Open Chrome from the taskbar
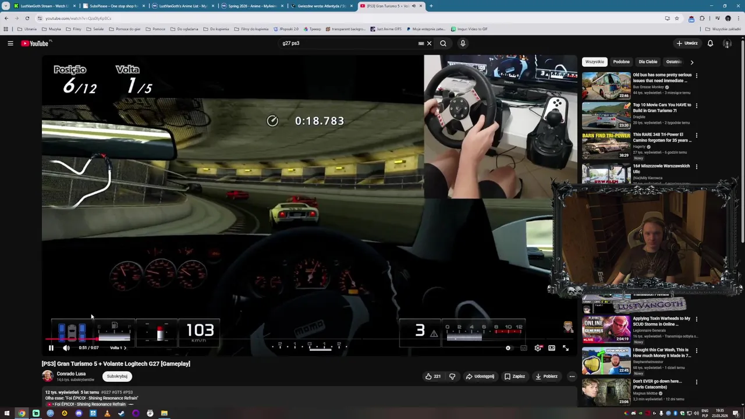Viewport: 745px width, 419px height. point(22,414)
